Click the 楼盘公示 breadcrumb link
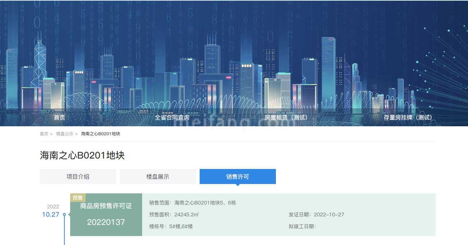Screen dimensions: 468x245 [x=64, y=134]
